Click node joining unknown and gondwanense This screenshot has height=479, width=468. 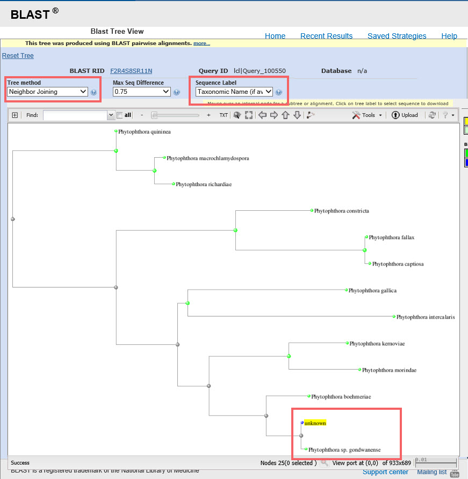pos(301,436)
